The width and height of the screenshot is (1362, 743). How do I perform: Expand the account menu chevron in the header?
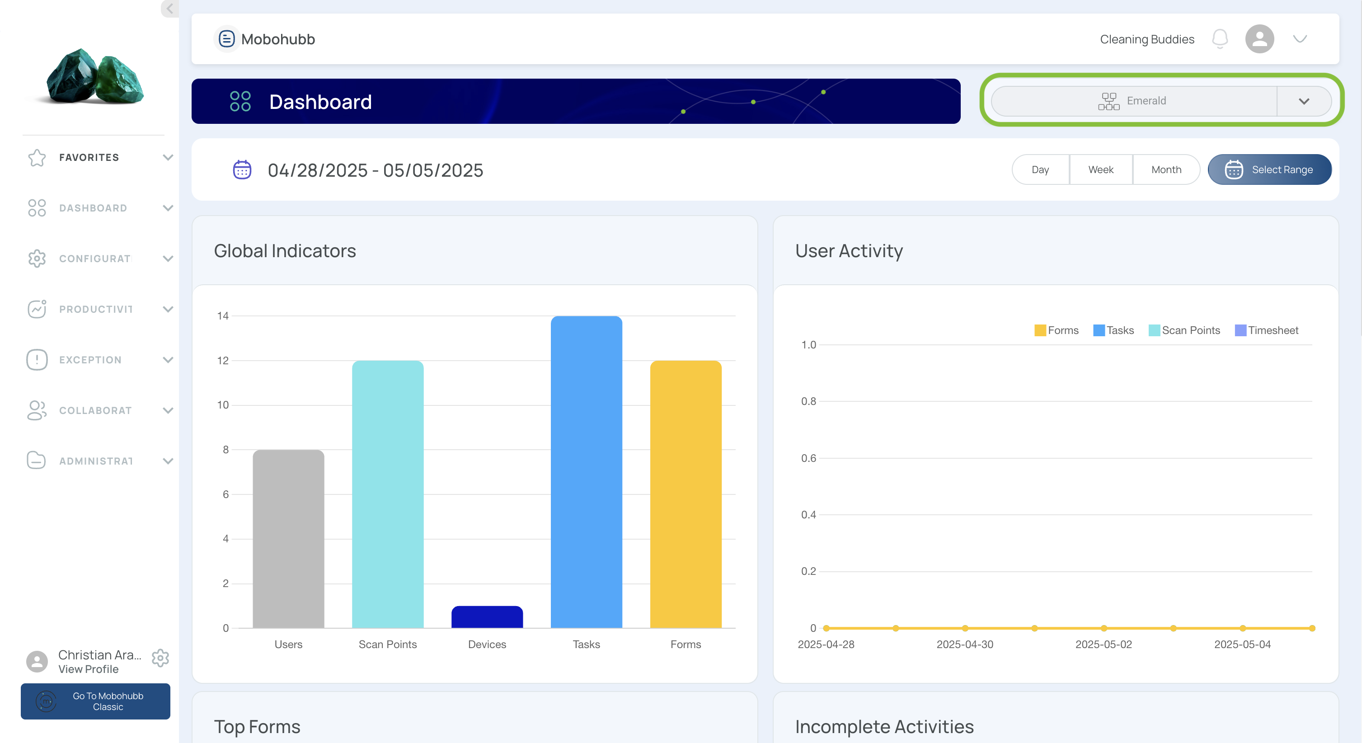(1300, 39)
